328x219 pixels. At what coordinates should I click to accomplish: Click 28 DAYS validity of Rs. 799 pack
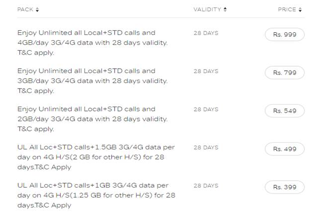tap(206, 71)
